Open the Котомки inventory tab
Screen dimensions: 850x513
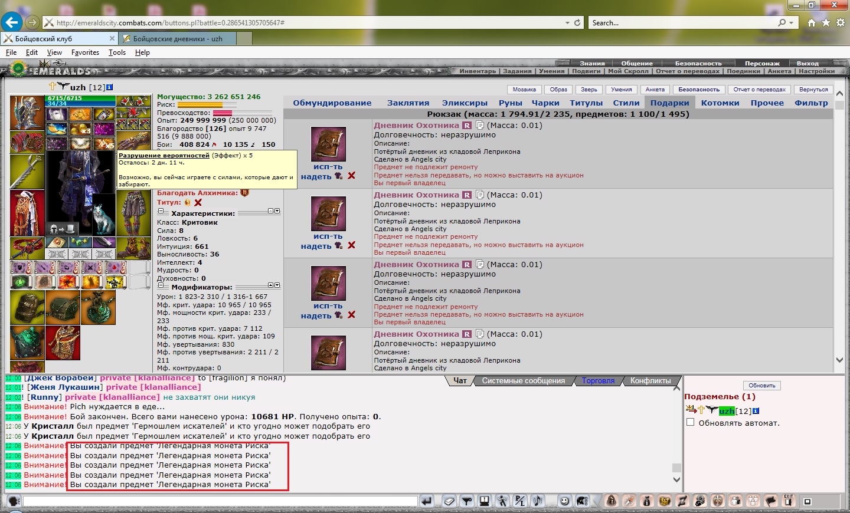pyautogui.click(x=720, y=103)
